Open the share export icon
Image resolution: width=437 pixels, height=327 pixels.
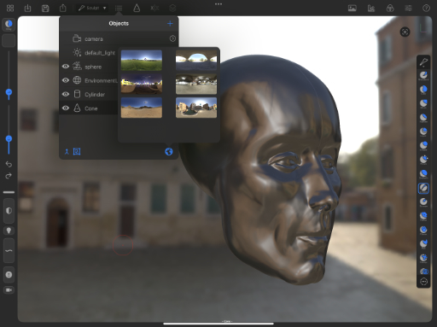[63, 8]
